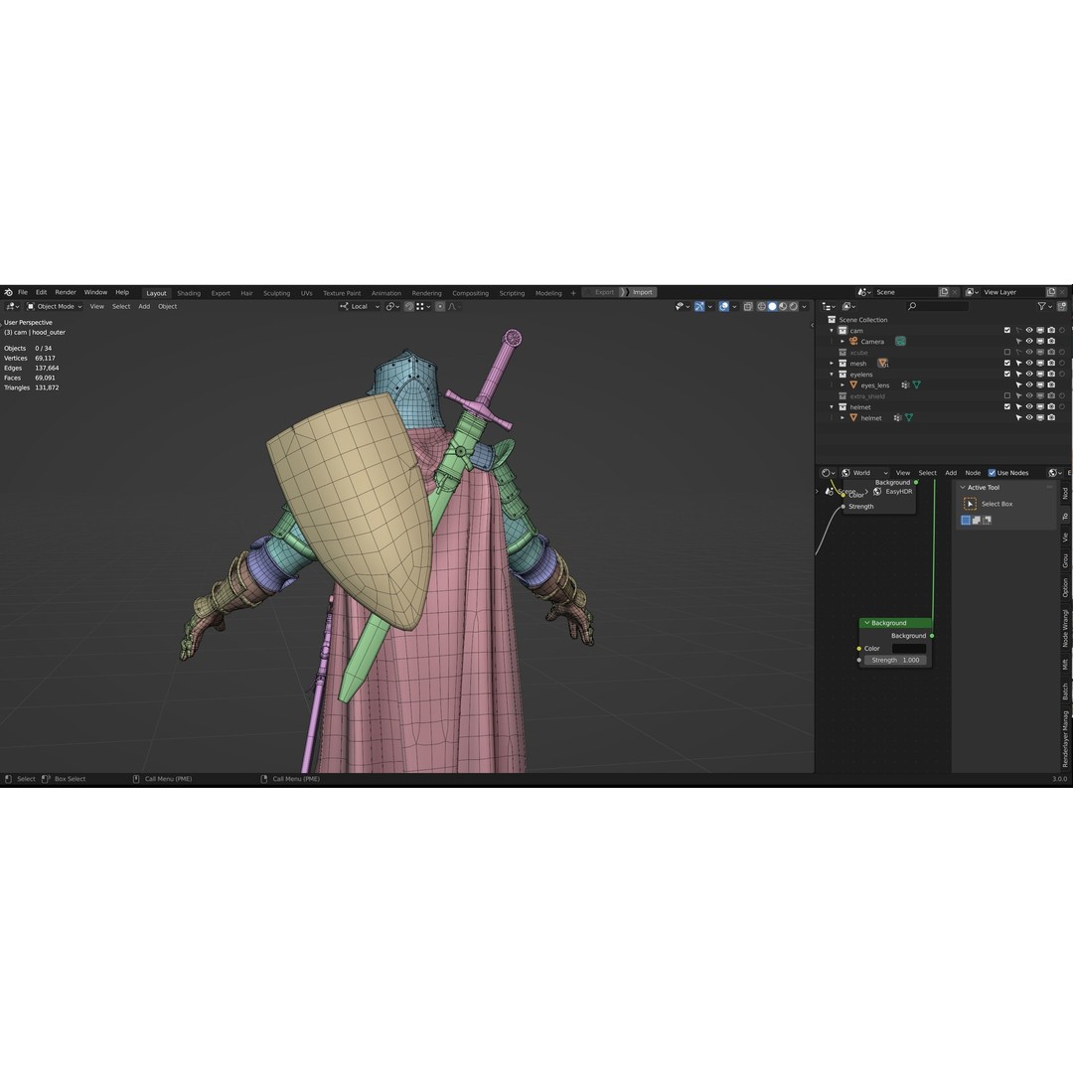
Task: Toggle viewport gizmos icon
Action: tap(698, 307)
